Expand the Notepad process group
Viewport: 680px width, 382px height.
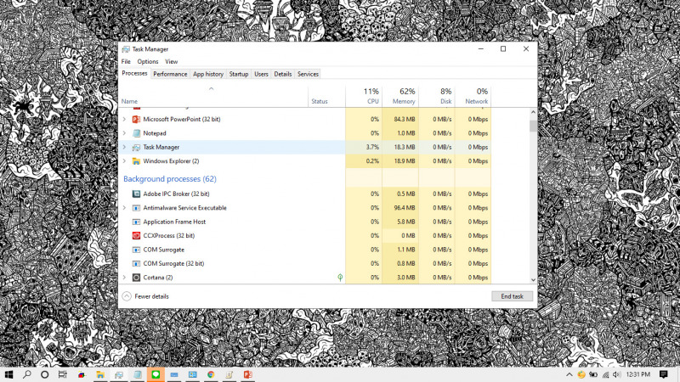(x=124, y=133)
